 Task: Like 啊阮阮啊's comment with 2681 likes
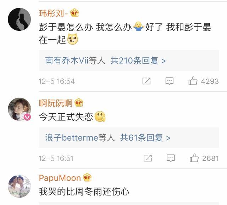coord(194,158)
